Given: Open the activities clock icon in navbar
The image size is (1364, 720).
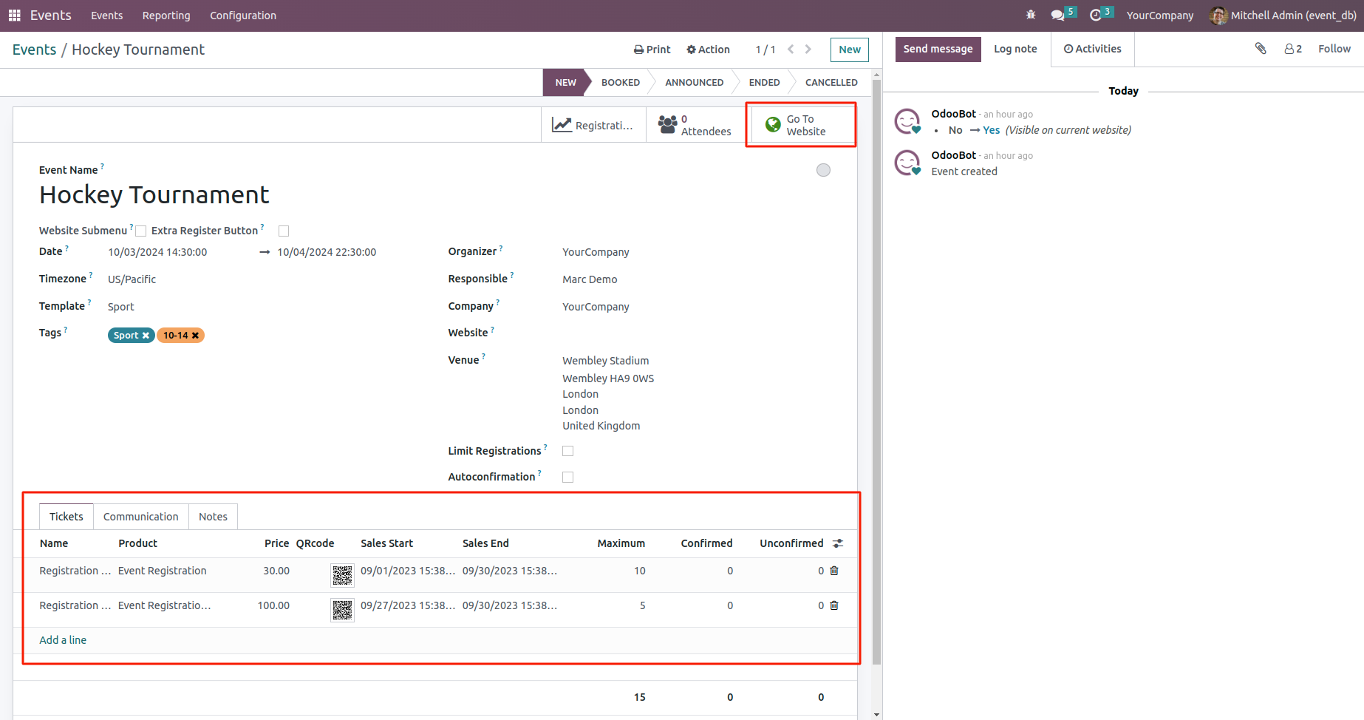Looking at the screenshot, I should pos(1096,15).
